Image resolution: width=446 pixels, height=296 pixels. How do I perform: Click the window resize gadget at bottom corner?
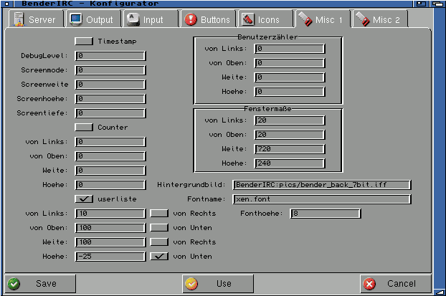(x=440, y=292)
